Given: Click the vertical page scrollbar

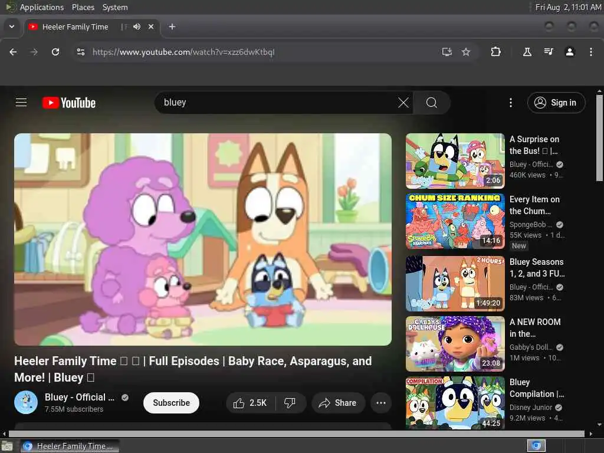Looking at the screenshot, I should 599,139.
